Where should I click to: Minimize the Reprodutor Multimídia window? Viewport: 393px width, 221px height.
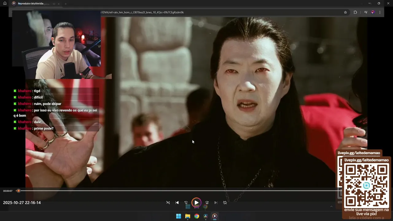coord(369,3)
